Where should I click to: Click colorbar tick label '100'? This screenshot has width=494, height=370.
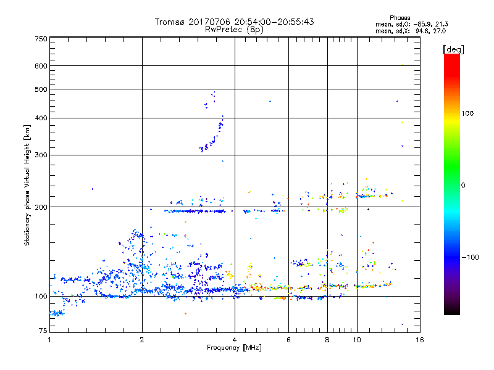(x=467, y=113)
